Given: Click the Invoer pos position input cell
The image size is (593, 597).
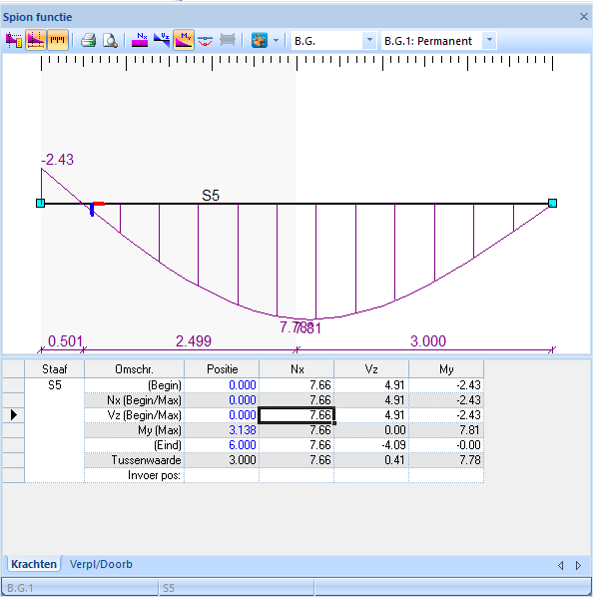Looking at the screenshot, I should [222, 475].
